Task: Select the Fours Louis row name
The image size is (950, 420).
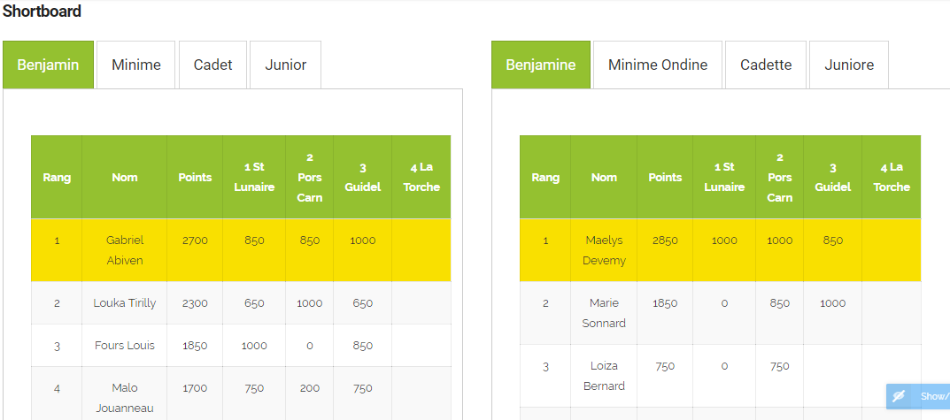Action: coord(124,346)
